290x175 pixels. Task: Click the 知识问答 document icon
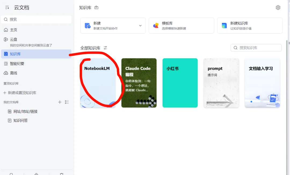pos(10,120)
